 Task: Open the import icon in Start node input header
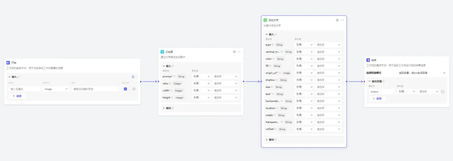click(x=133, y=77)
